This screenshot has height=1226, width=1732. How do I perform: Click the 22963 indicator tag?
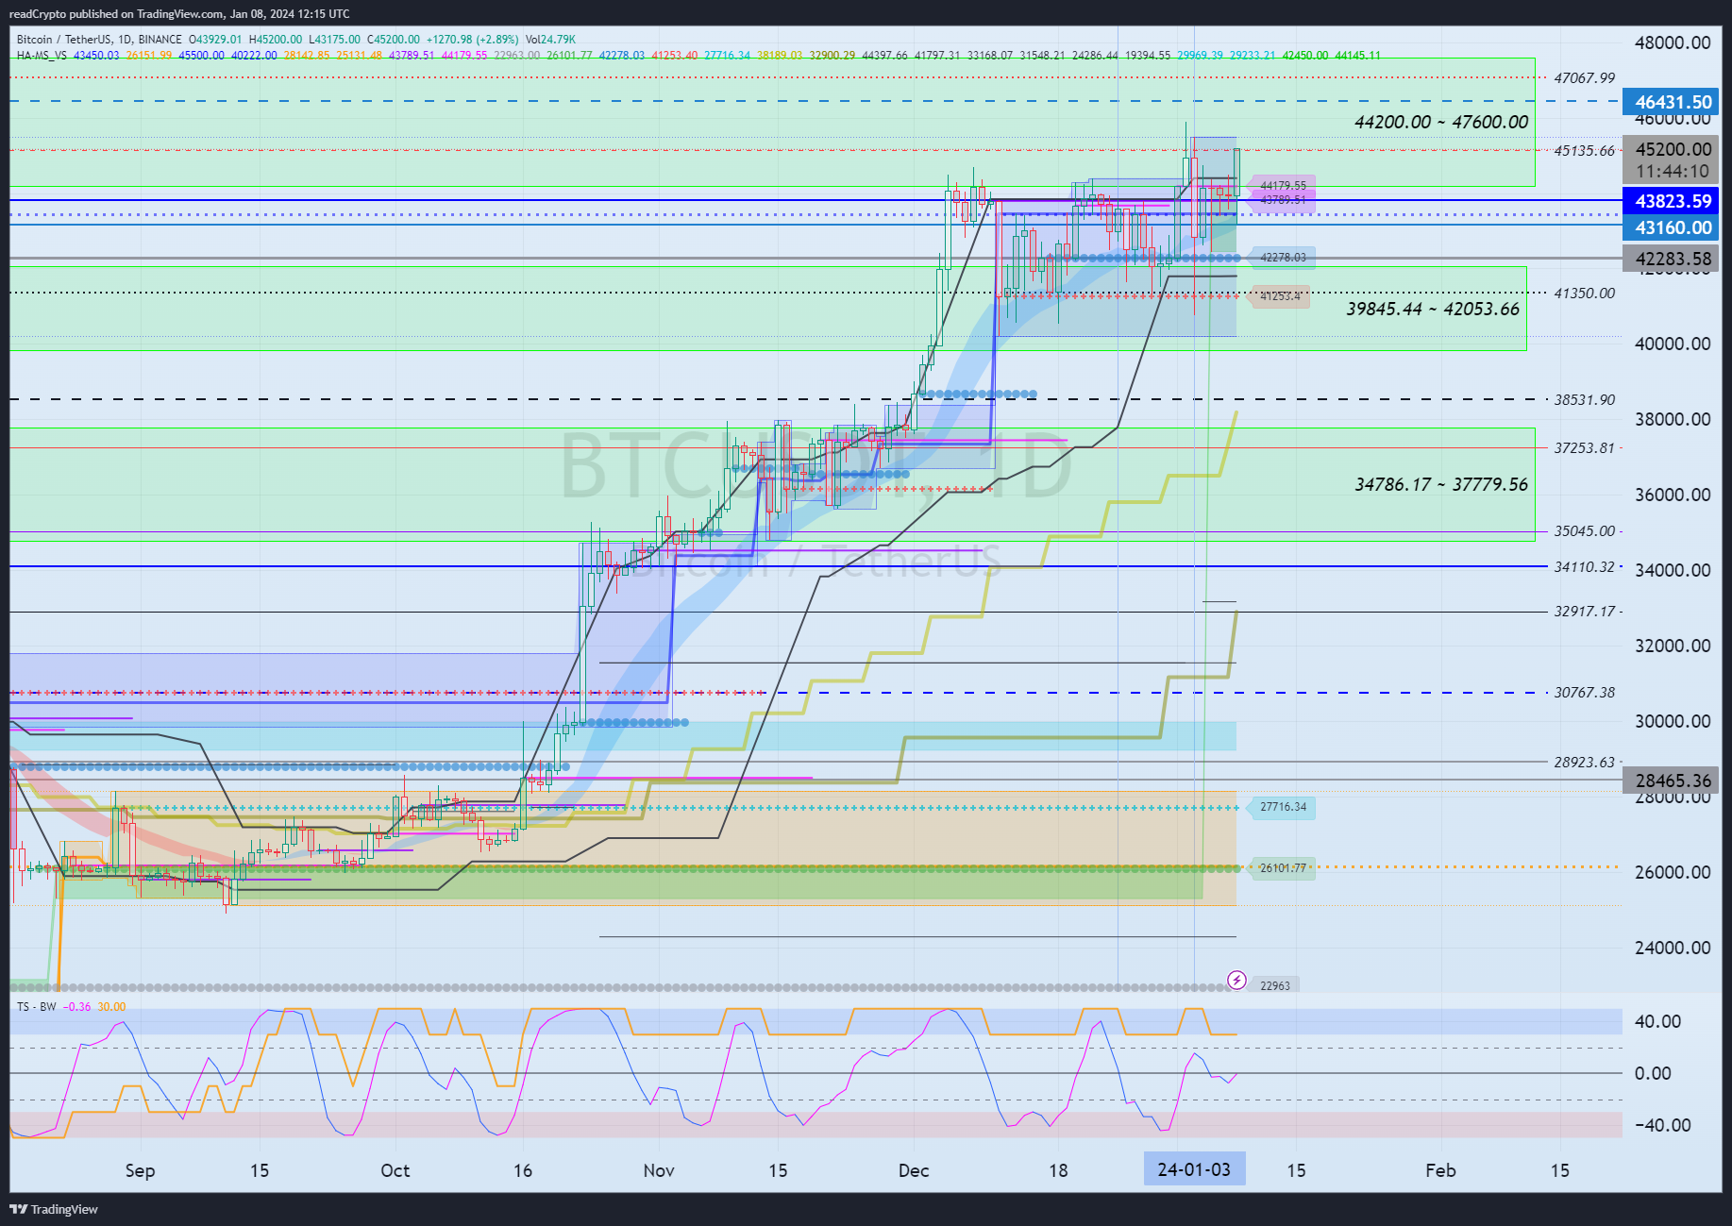point(1274,985)
